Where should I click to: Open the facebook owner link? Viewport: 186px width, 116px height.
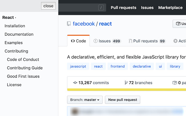(84, 24)
